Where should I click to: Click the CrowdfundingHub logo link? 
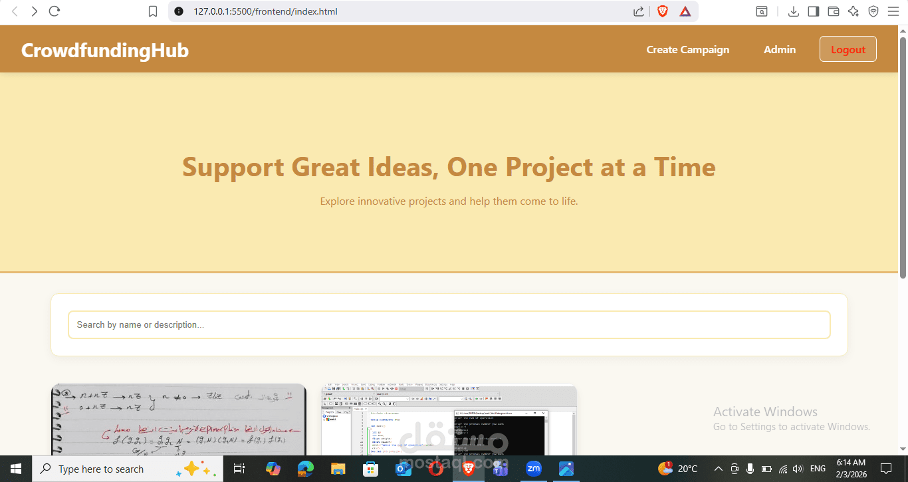tap(104, 49)
